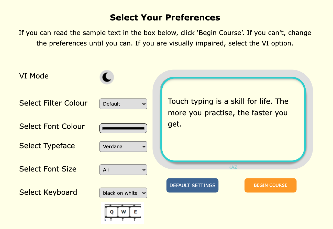
Task: Click the VI Mode label
Action: tap(34, 76)
